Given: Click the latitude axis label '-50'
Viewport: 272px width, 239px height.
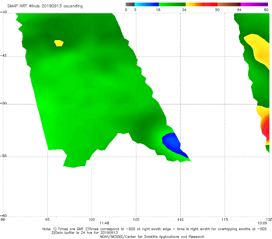Looking at the screenshot, I should coord(3,103).
